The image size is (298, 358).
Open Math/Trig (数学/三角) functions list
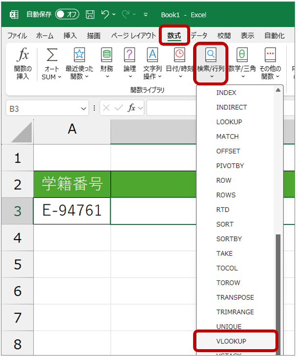pos(242,63)
